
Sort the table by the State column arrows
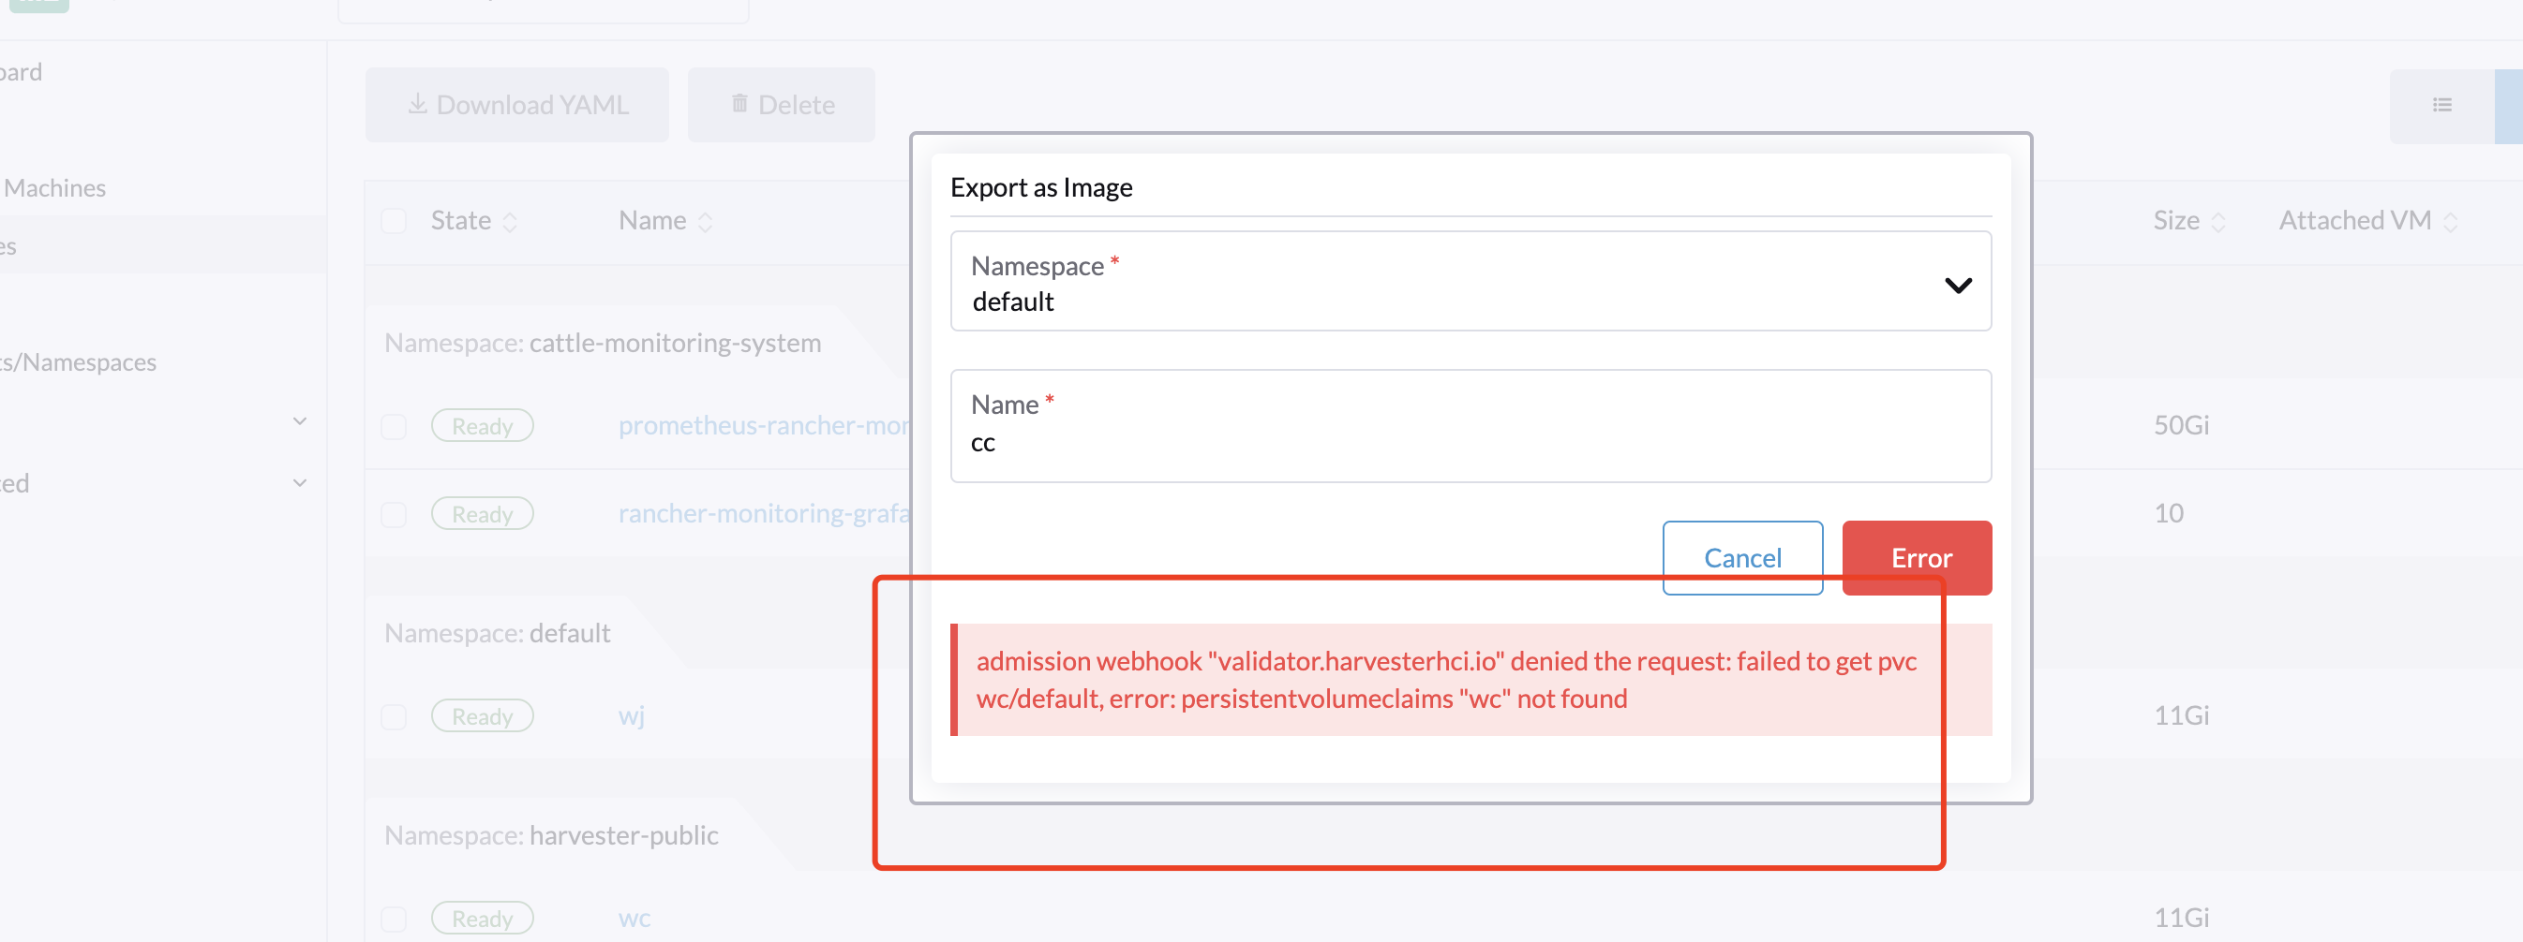[512, 221]
